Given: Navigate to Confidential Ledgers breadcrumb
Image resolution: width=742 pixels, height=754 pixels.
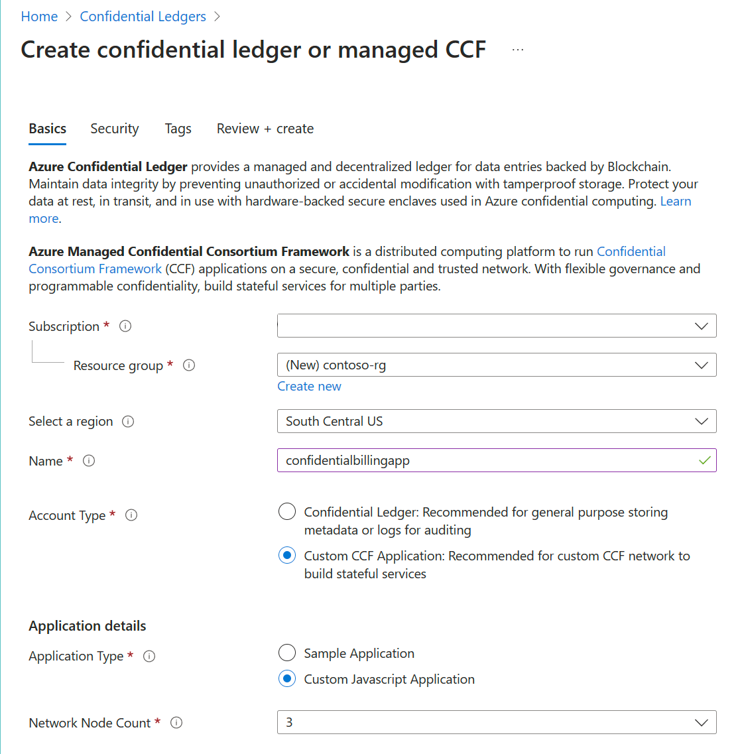Looking at the screenshot, I should pyautogui.click(x=143, y=16).
